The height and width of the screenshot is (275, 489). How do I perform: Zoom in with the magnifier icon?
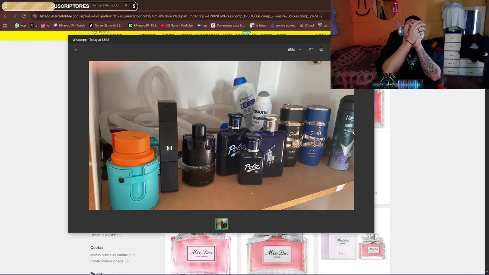pos(321,50)
